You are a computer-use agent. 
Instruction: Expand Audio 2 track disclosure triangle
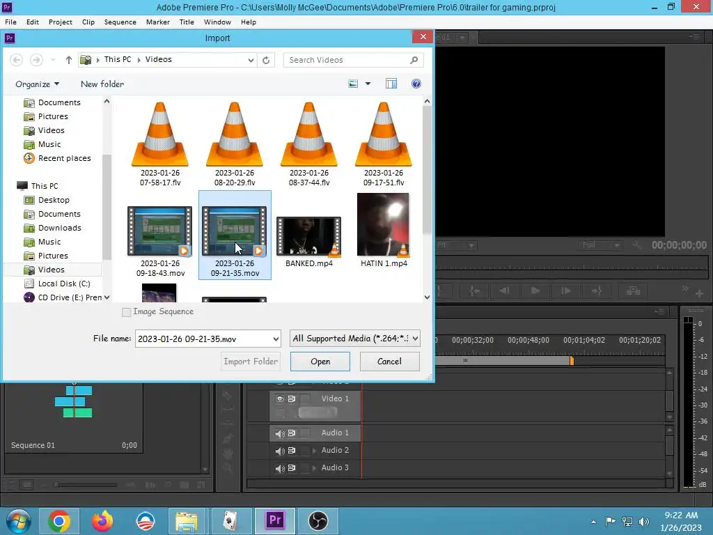[314, 451]
